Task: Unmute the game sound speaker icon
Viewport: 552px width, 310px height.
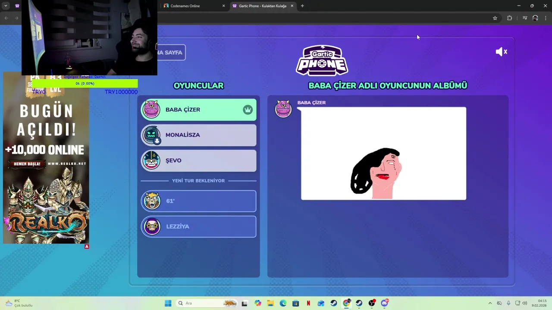Action: [x=501, y=52]
